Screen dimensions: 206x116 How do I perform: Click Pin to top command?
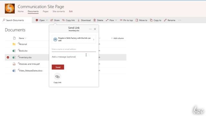(126, 20)
